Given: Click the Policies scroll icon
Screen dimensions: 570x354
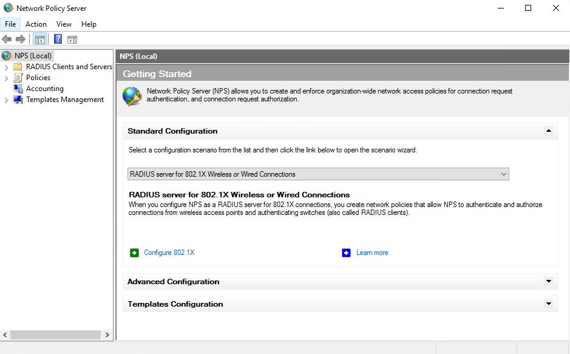Looking at the screenshot, I should (18, 77).
